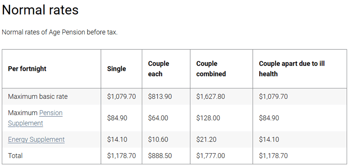Click Couple apart due to ill health header

[292, 69]
